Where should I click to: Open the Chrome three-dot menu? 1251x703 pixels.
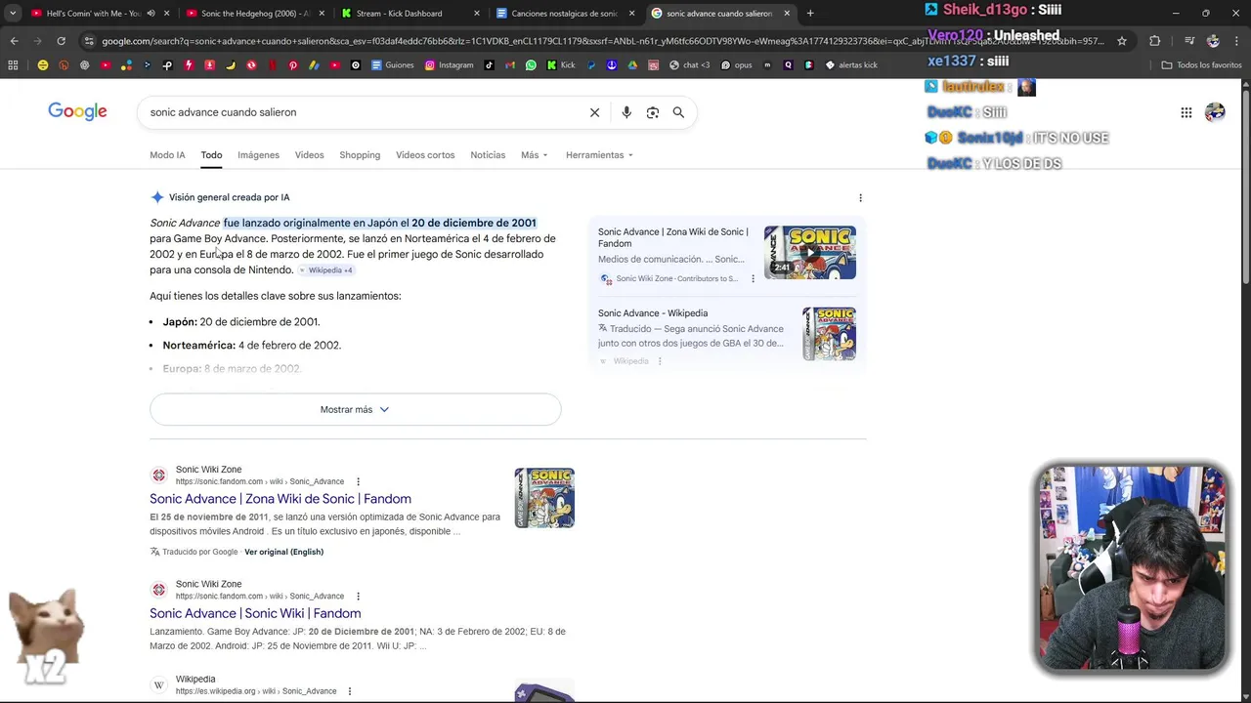click(x=1236, y=41)
